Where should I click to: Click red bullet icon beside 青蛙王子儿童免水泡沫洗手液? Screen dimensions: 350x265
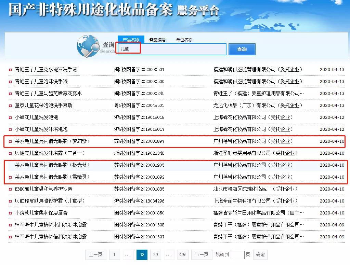click(10, 70)
